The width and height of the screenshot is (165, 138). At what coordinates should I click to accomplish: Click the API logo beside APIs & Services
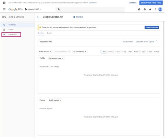pos(4,17)
